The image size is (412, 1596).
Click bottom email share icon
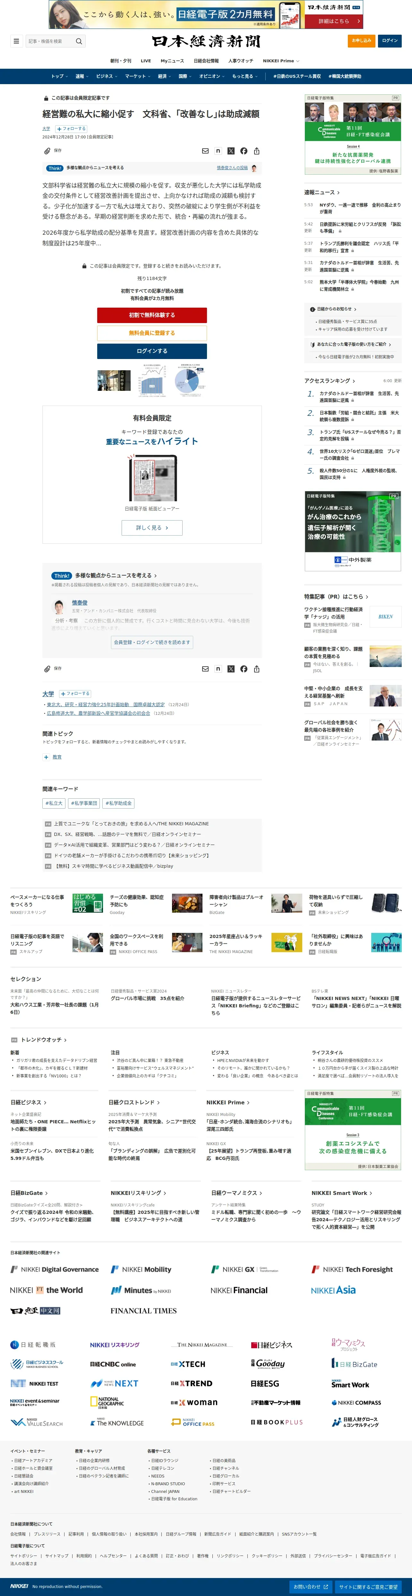tap(205, 669)
